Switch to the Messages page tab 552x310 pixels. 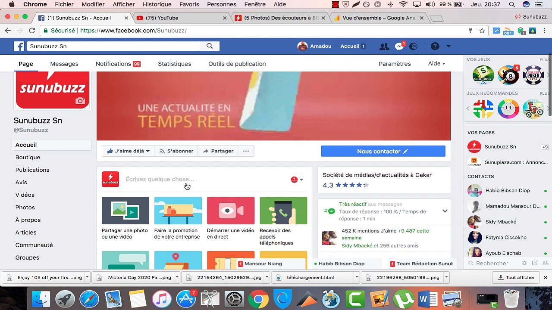tap(64, 64)
